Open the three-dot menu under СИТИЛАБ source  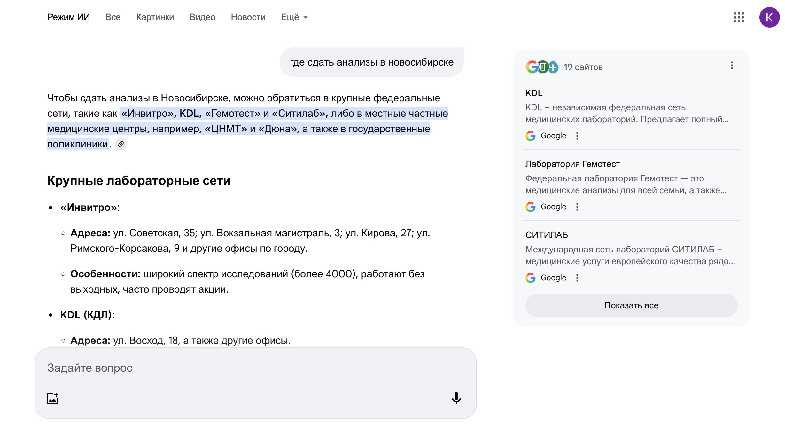577,278
